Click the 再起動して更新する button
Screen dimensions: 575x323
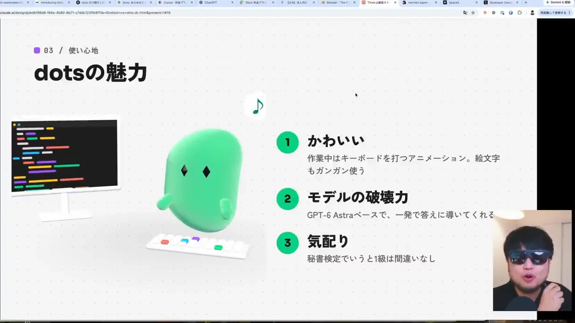point(555,13)
